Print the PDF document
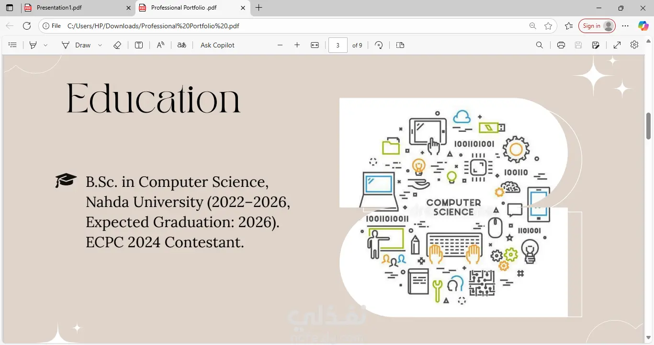This screenshot has height=345, width=654. click(561, 45)
